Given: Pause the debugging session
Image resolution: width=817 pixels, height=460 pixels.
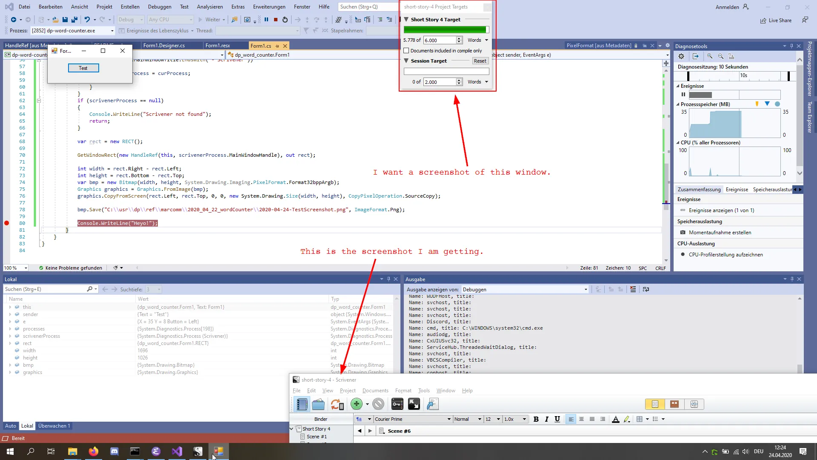Looking at the screenshot, I should (x=266, y=20).
